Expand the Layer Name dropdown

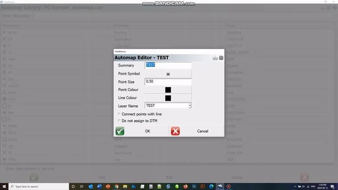(x=190, y=106)
